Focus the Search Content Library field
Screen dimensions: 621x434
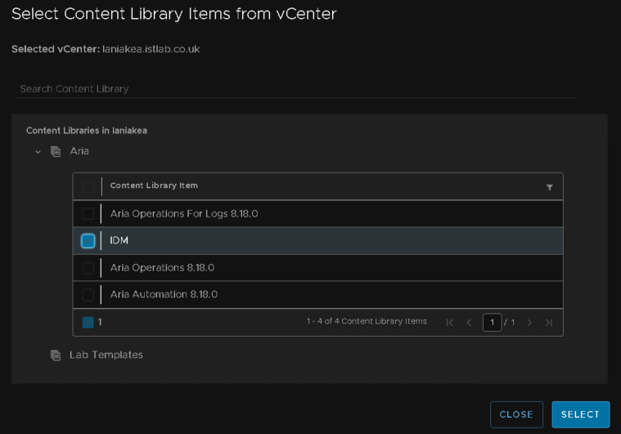click(296, 88)
